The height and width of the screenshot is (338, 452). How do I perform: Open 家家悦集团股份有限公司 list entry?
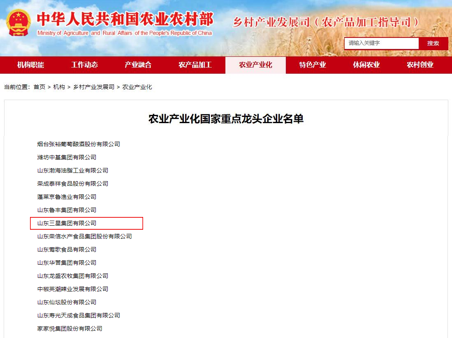(x=70, y=329)
